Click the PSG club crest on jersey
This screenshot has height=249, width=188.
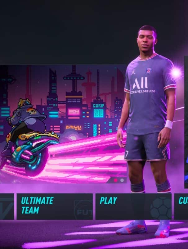pos(149,71)
